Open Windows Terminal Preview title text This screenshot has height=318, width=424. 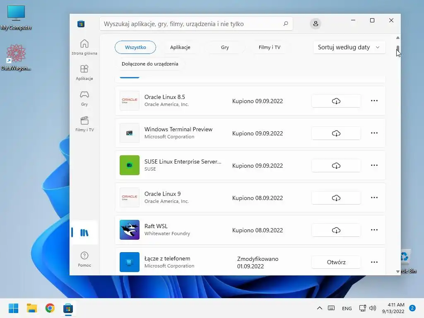pos(178,129)
